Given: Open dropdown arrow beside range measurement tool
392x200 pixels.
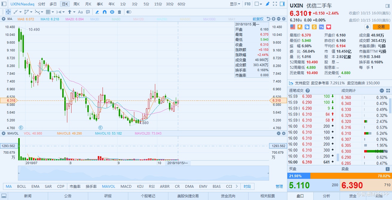Looking at the screenshot, I should coord(63,12).
